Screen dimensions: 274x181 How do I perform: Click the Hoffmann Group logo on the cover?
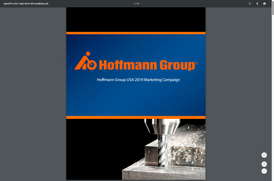click(136, 61)
